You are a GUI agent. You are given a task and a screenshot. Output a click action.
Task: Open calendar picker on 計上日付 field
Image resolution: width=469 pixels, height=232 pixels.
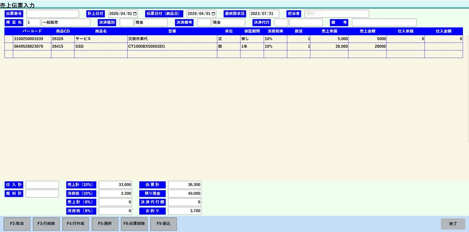click(x=135, y=14)
